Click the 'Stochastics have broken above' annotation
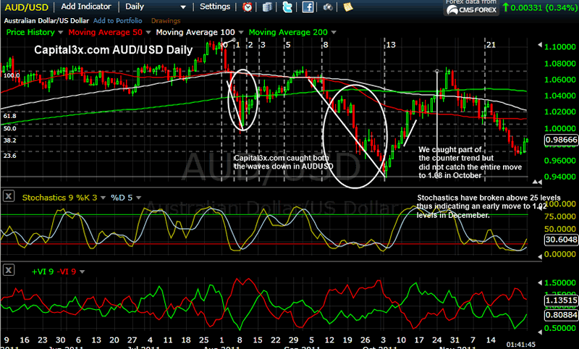 pyautogui.click(x=489, y=206)
